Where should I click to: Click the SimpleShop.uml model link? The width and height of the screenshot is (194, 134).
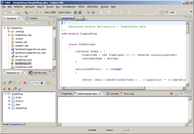pyautogui.click(x=18, y=124)
